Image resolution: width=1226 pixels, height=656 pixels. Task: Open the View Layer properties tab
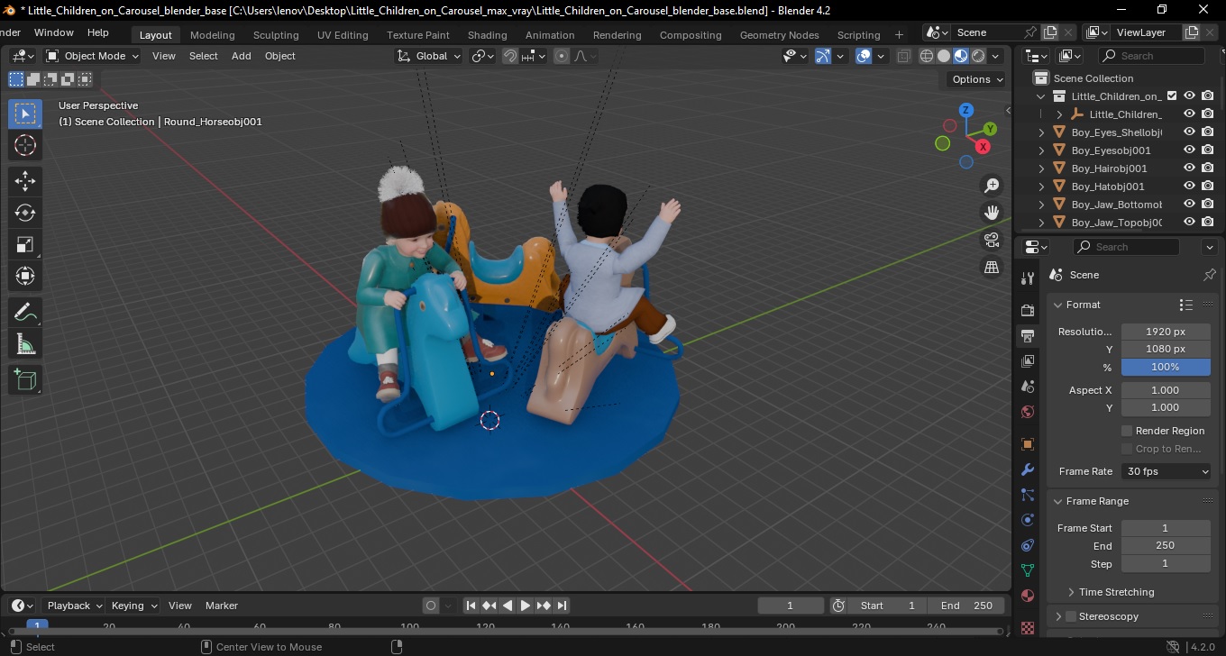point(1027,361)
